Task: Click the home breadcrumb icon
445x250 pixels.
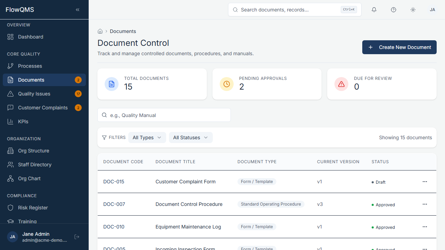Action: (100, 31)
